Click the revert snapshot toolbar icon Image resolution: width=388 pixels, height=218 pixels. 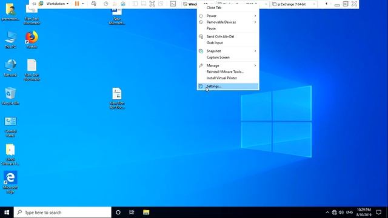coord(115,4)
